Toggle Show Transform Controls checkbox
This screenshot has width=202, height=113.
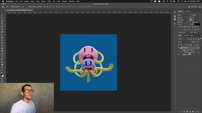[28, 7]
